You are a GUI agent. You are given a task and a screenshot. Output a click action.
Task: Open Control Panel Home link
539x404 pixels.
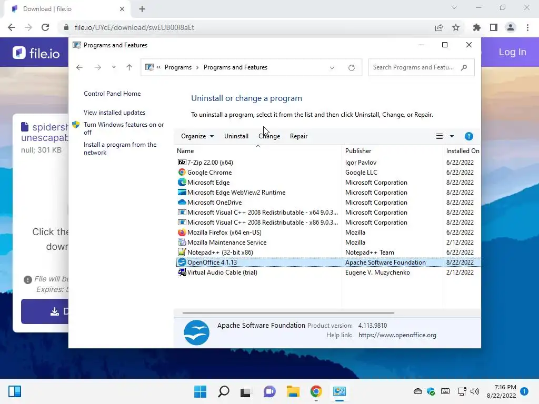112,94
